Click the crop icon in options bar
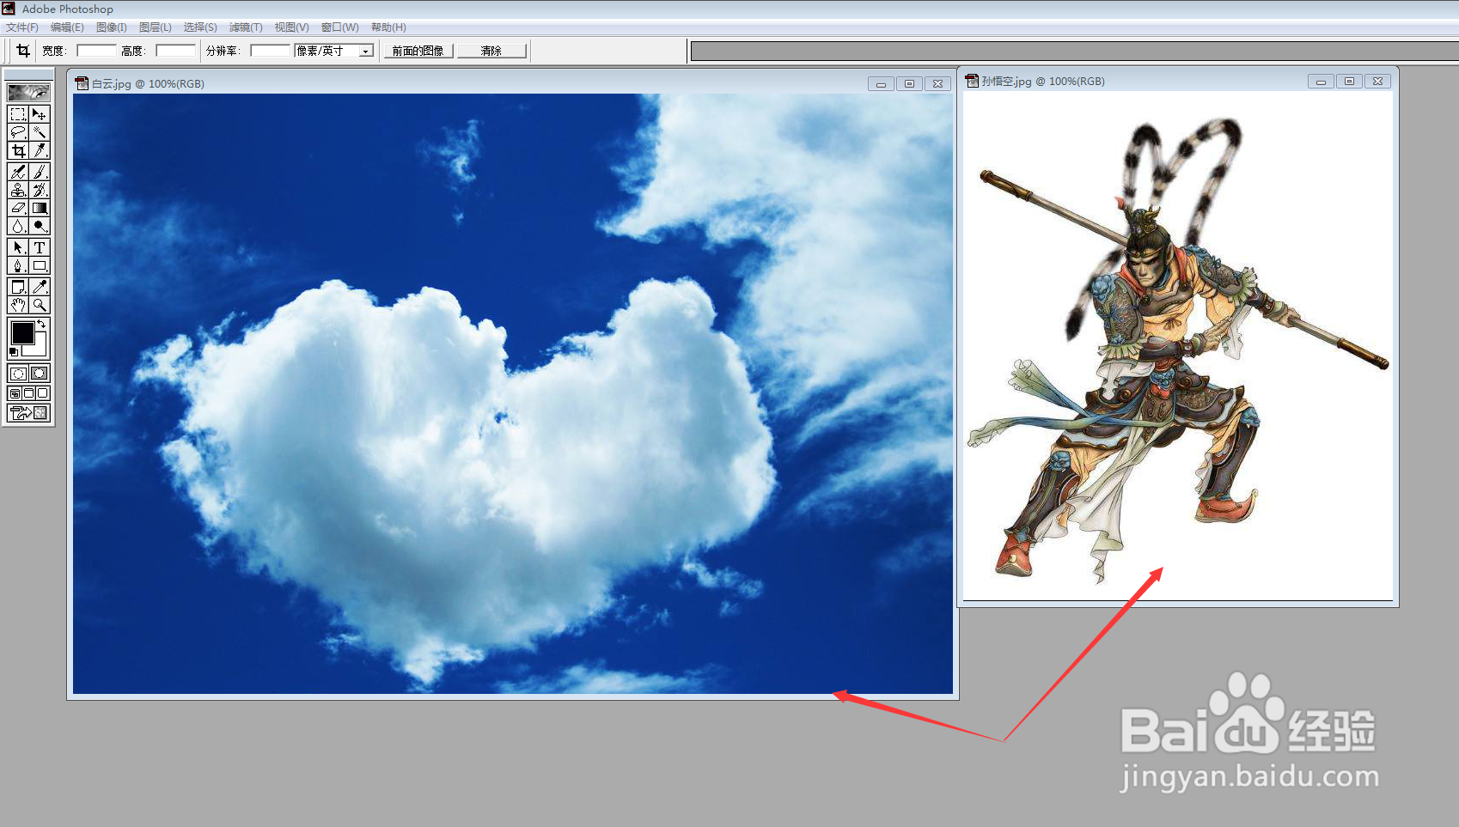 tap(23, 51)
